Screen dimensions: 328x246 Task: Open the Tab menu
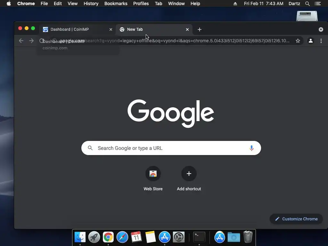pos(159,4)
